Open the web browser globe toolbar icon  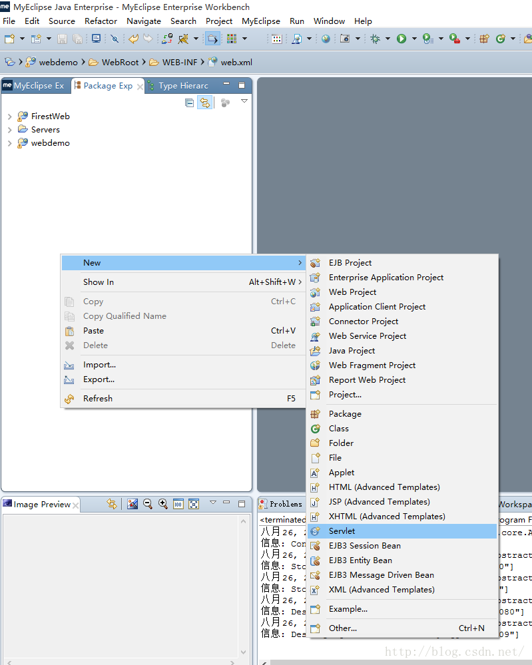tap(326, 39)
